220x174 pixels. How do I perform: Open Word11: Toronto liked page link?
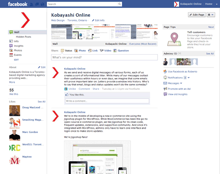(33, 144)
